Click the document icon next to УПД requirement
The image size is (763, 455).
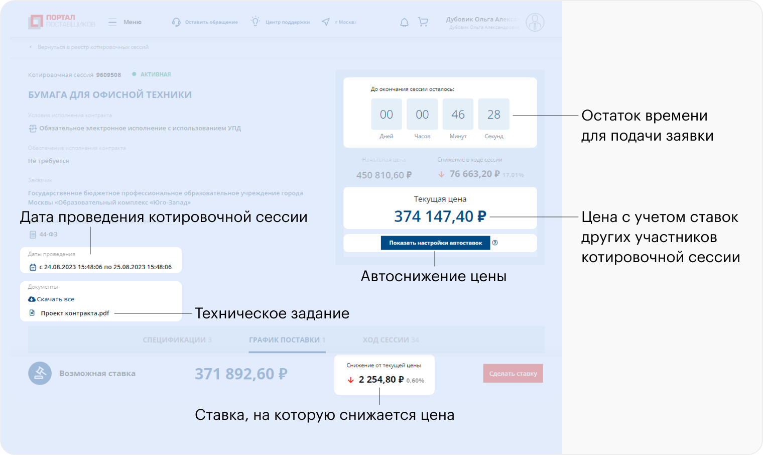click(x=33, y=129)
